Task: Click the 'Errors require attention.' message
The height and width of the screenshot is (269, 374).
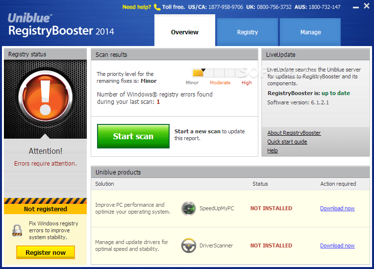Action: (x=45, y=163)
